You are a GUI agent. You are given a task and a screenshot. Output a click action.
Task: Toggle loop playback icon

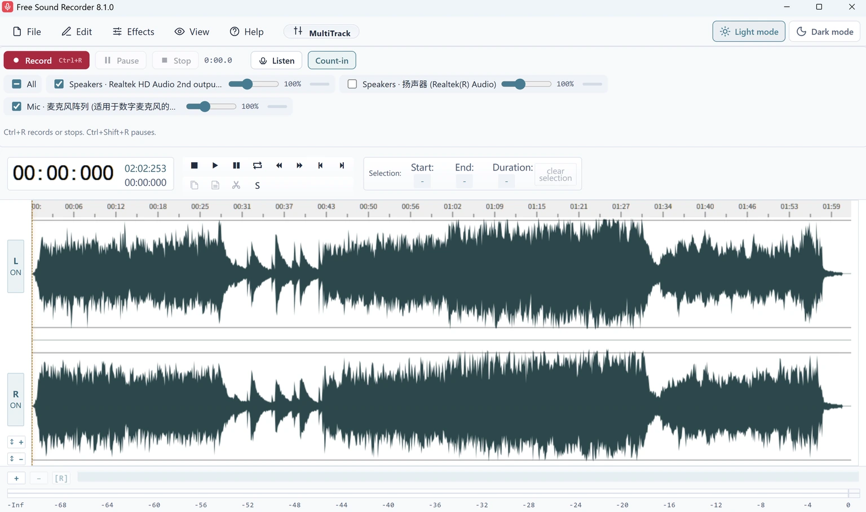click(x=257, y=166)
